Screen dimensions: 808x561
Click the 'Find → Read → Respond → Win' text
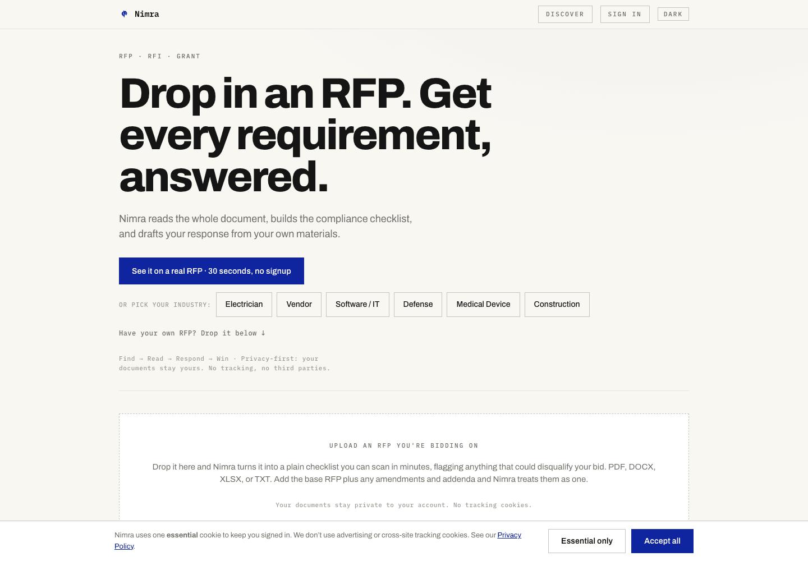(174, 358)
